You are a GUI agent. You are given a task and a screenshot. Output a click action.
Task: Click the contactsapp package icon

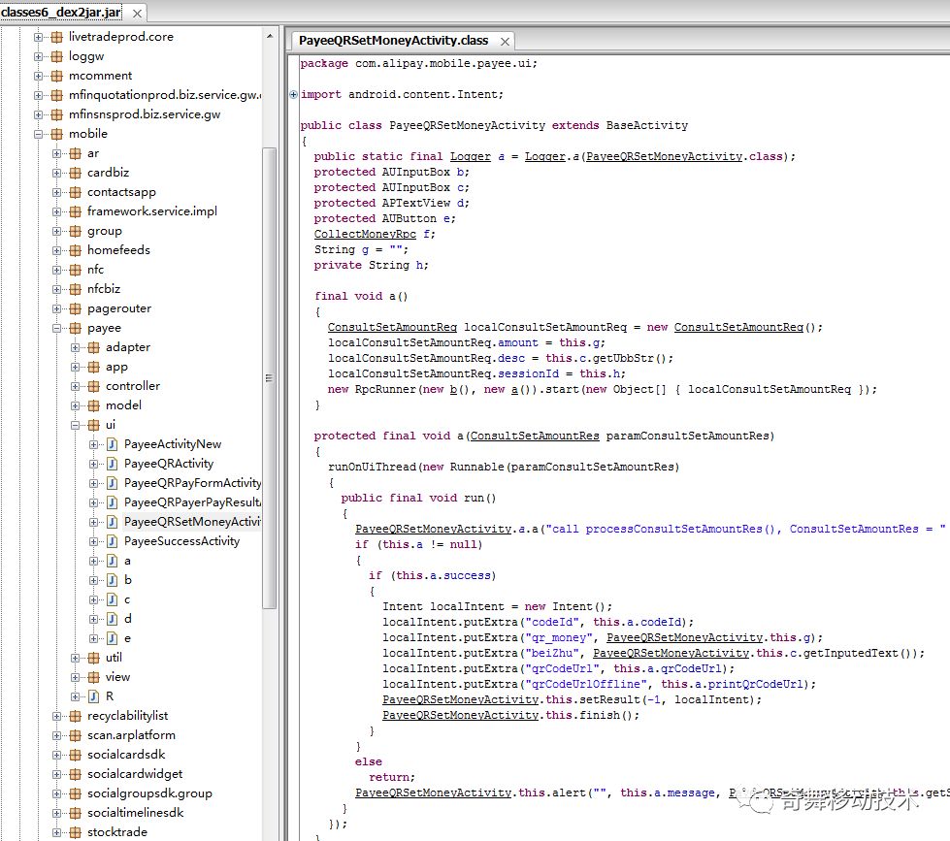[75, 192]
